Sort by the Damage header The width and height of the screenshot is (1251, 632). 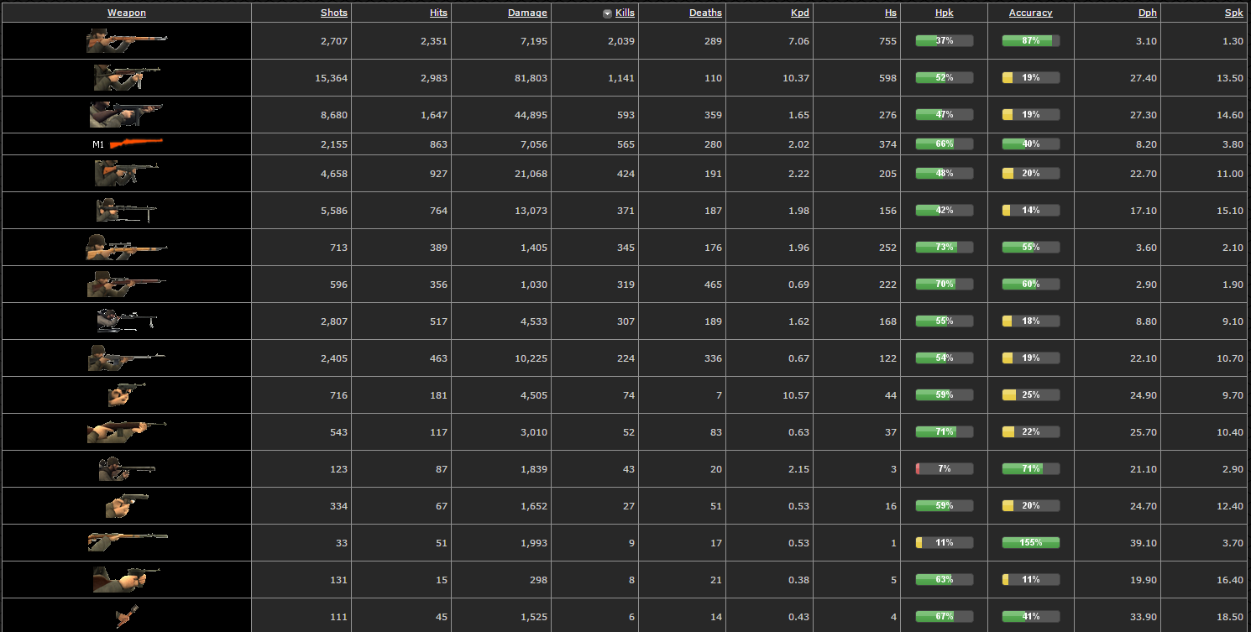pos(527,13)
